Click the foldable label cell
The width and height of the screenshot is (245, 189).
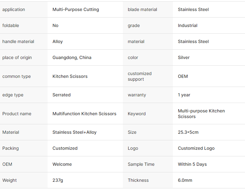pos(11,25)
